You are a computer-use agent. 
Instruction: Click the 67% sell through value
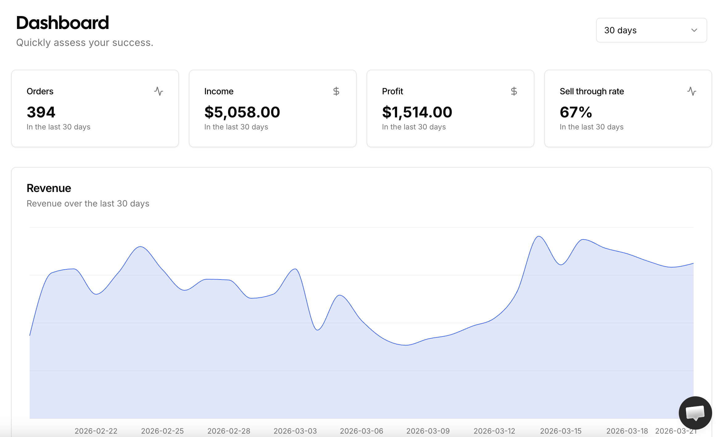pyautogui.click(x=576, y=112)
